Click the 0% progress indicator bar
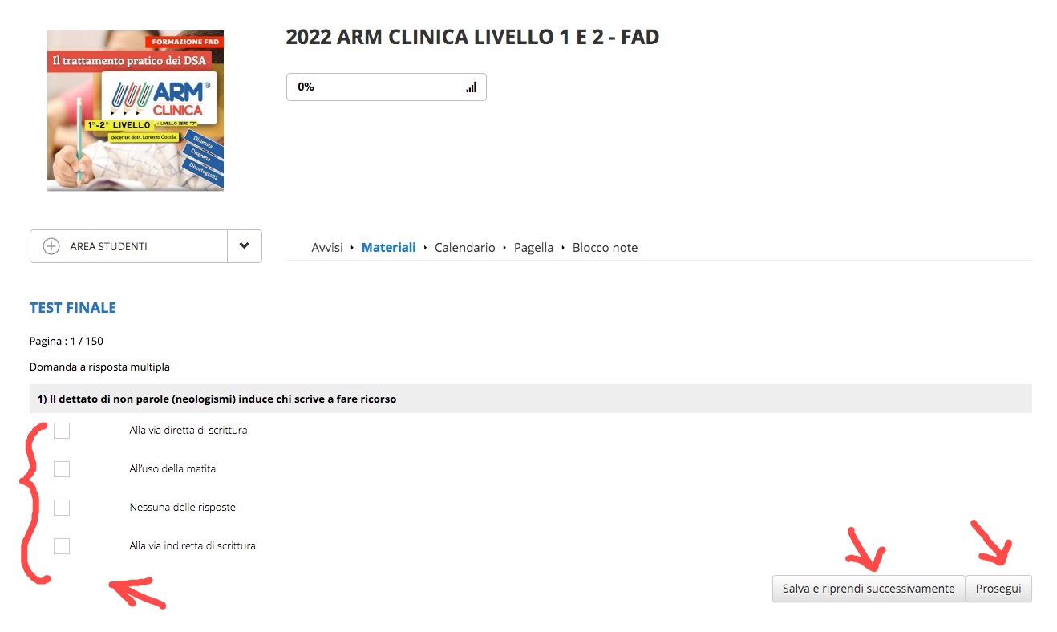This screenshot has width=1057, height=632. [x=387, y=87]
